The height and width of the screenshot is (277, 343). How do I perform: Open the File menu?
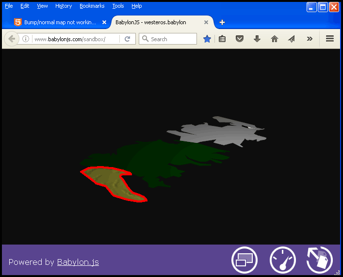coord(9,6)
